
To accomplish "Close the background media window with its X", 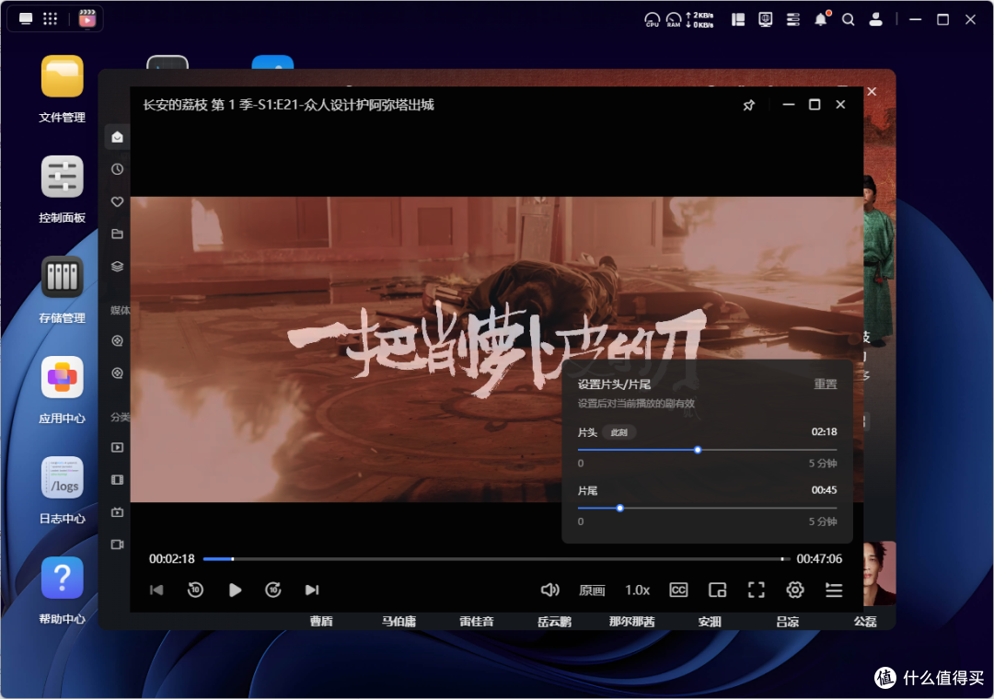I will pos(873,92).
